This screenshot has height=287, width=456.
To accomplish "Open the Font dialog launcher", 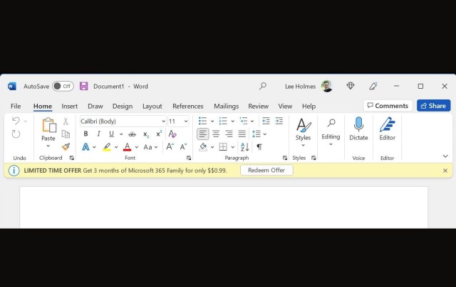I will tap(189, 158).
